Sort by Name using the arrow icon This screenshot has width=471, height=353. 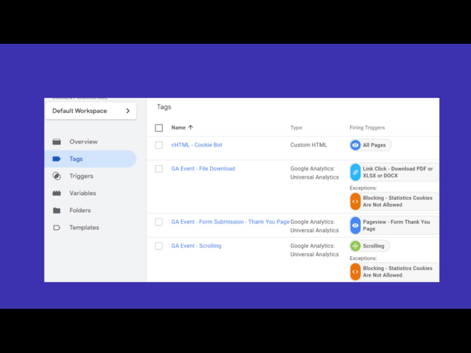tap(190, 128)
